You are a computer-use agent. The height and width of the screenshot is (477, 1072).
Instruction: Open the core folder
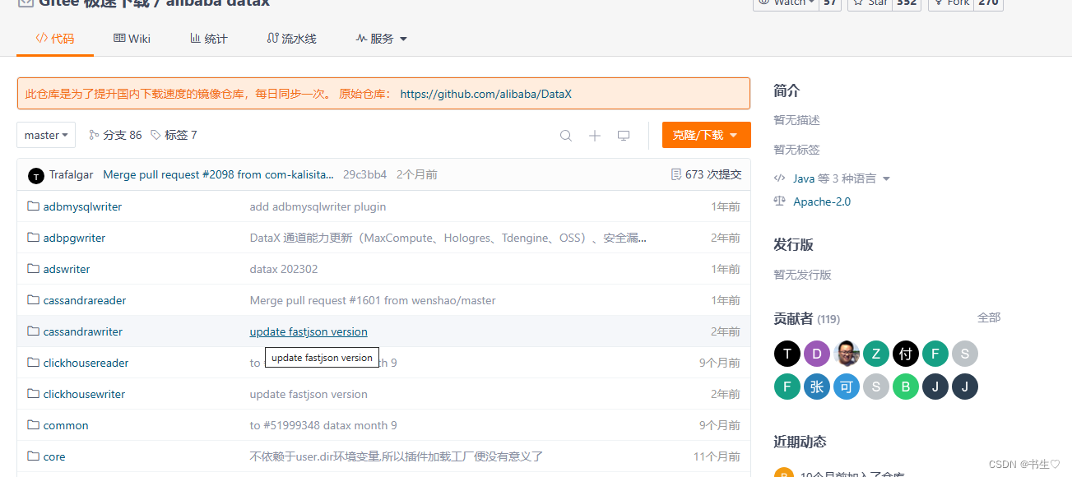pyautogui.click(x=54, y=456)
